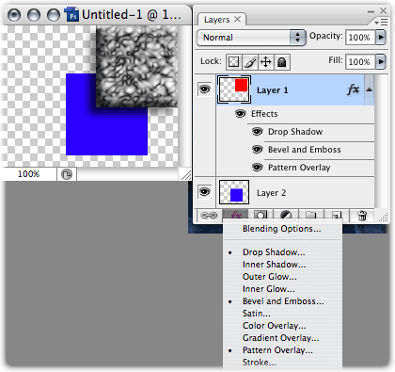Click the Layers panel resize grip
This screenshot has height=372, width=395.
(x=383, y=218)
